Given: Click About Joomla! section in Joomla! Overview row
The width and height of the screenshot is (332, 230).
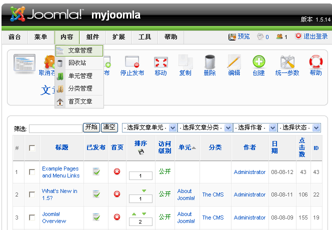Looking at the screenshot, I should coord(186,217).
